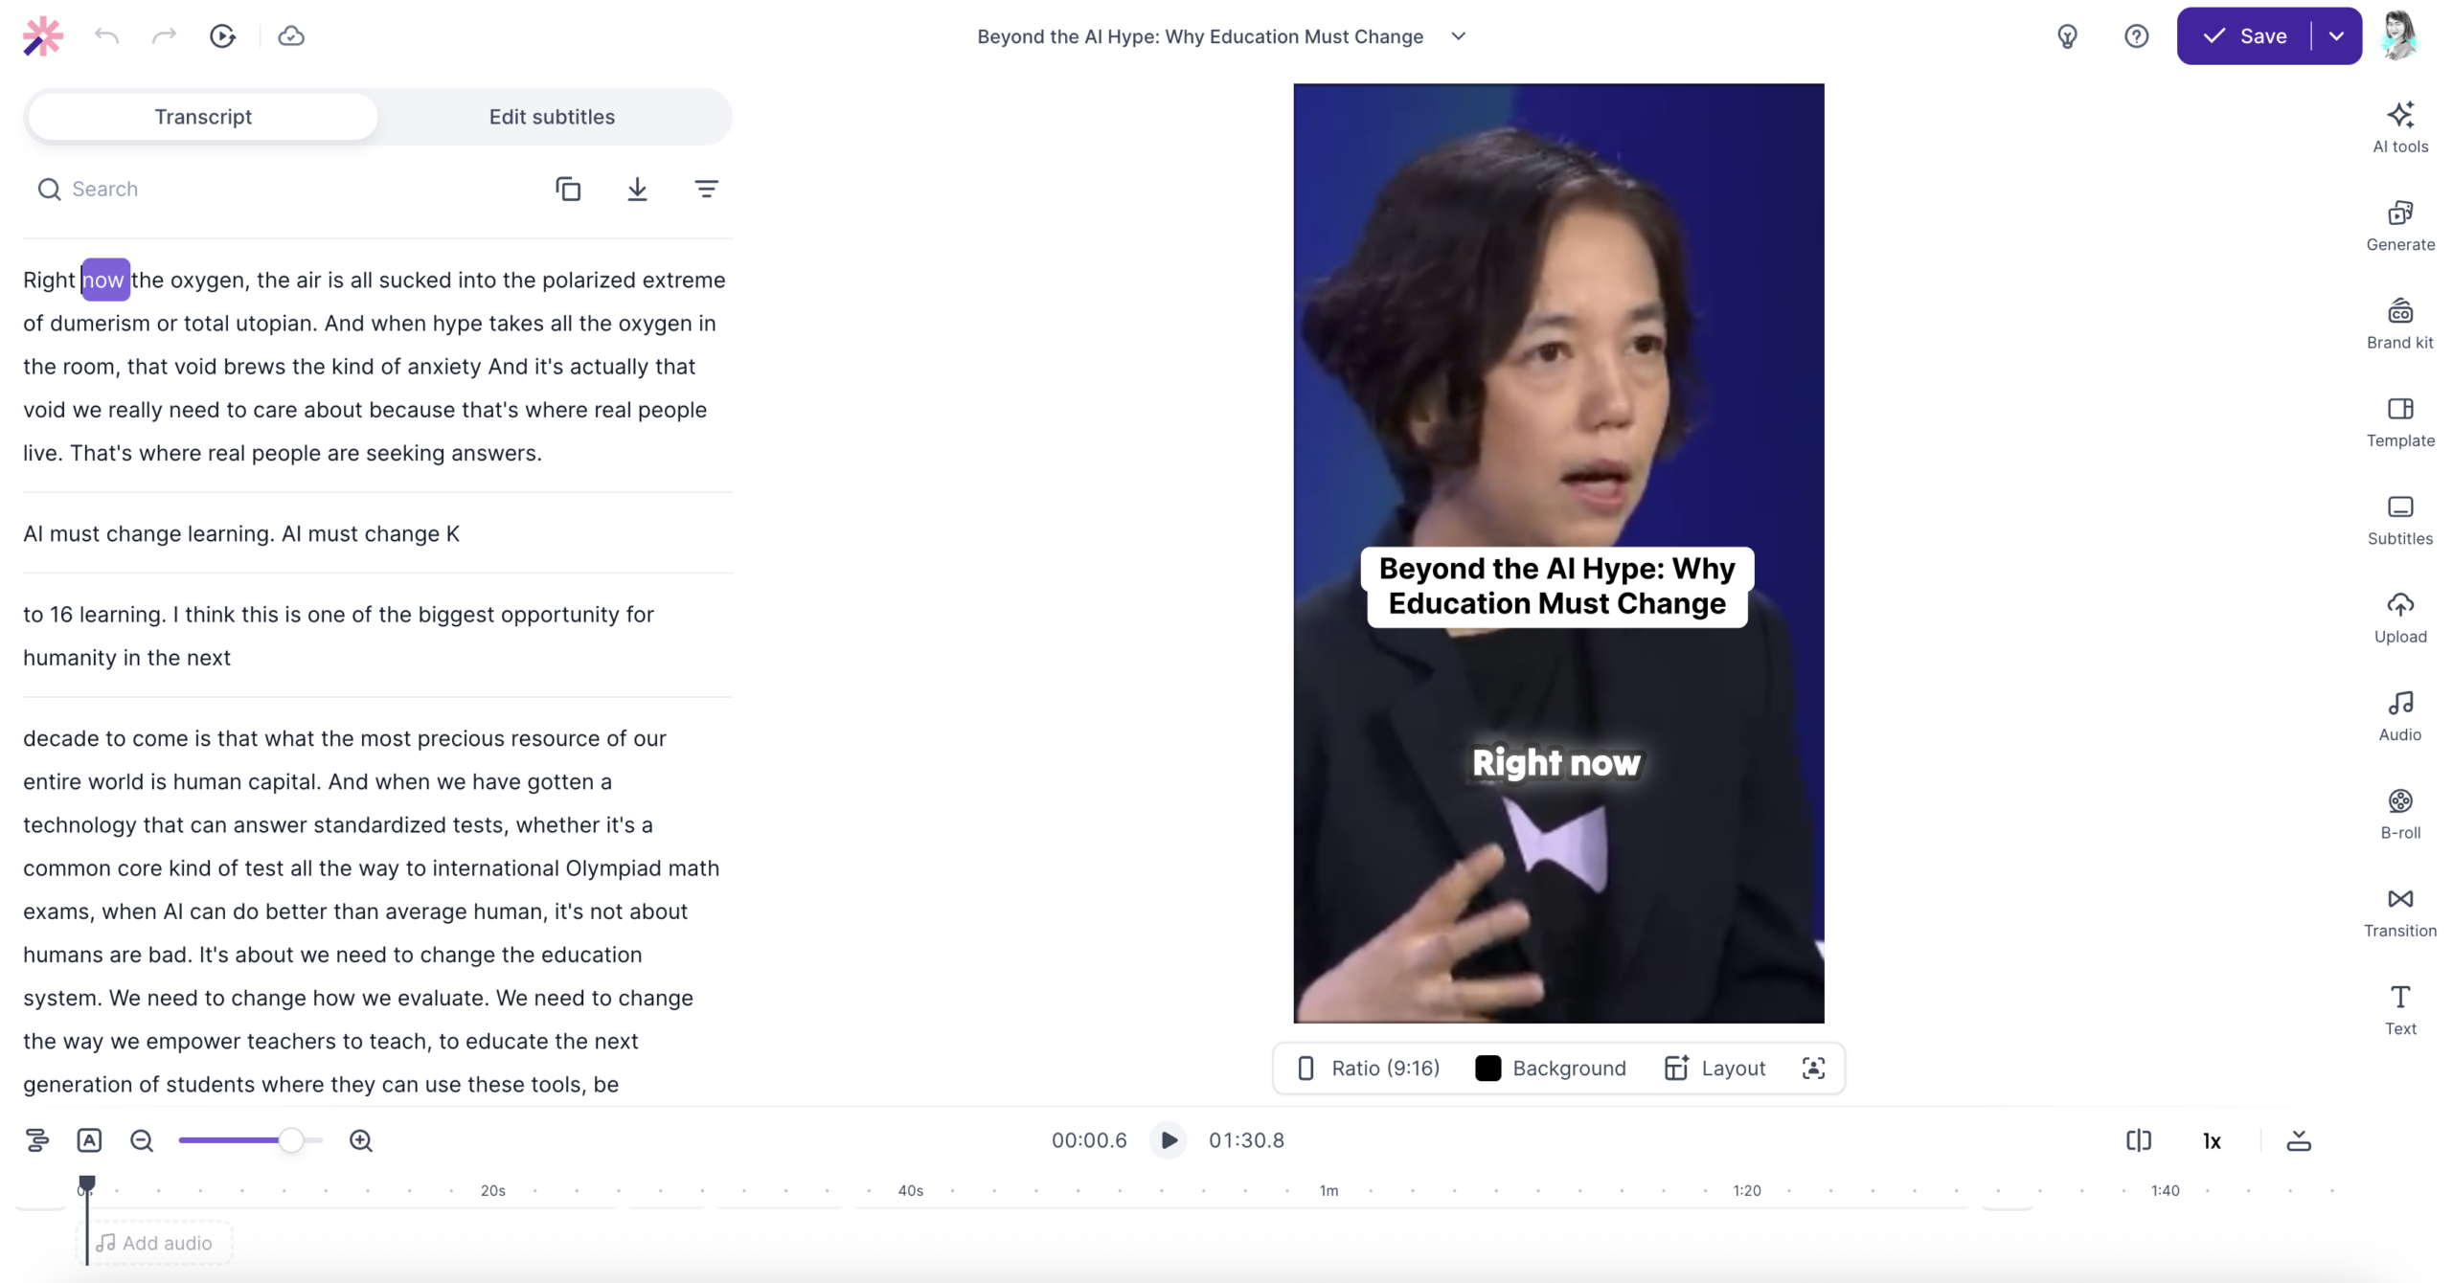Open the B-roll panel
The image size is (2452, 1283).
pyautogui.click(x=2399, y=814)
